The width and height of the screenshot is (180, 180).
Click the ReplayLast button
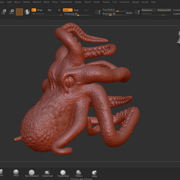point(149,10)
